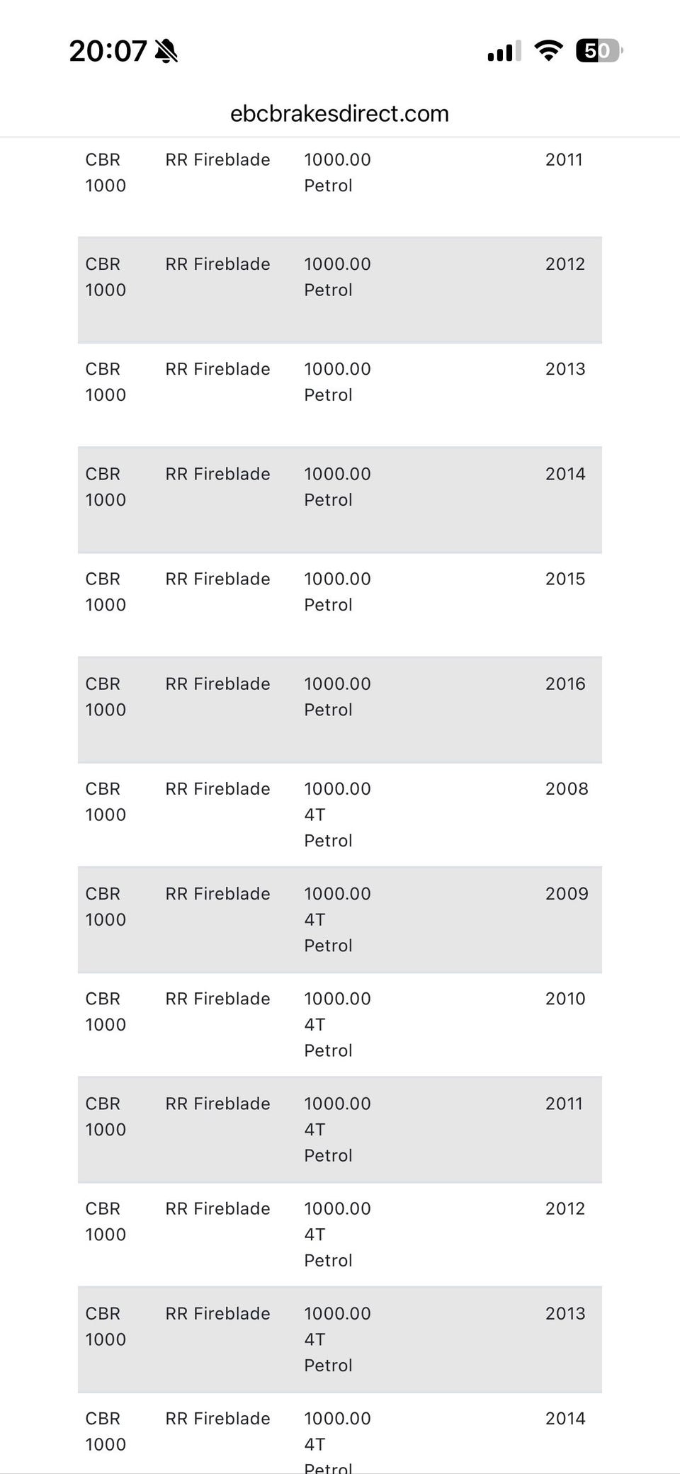The height and width of the screenshot is (1474, 680).
Task: Tap the silent mode bell icon
Action: tap(166, 51)
